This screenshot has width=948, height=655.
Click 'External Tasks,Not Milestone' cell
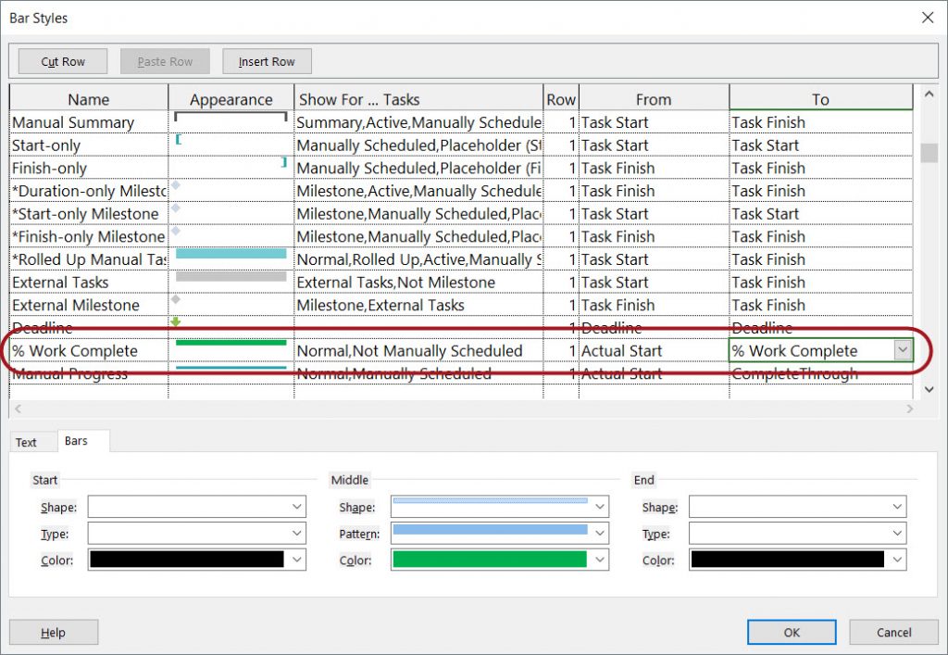tap(418, 283)
